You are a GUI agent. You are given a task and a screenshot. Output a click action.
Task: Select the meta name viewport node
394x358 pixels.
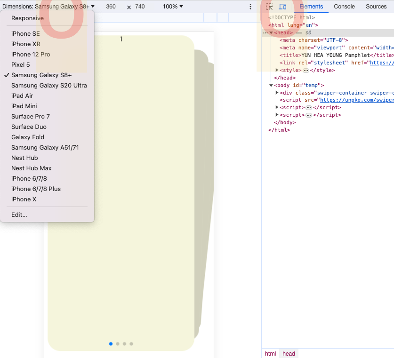point(337,48)
